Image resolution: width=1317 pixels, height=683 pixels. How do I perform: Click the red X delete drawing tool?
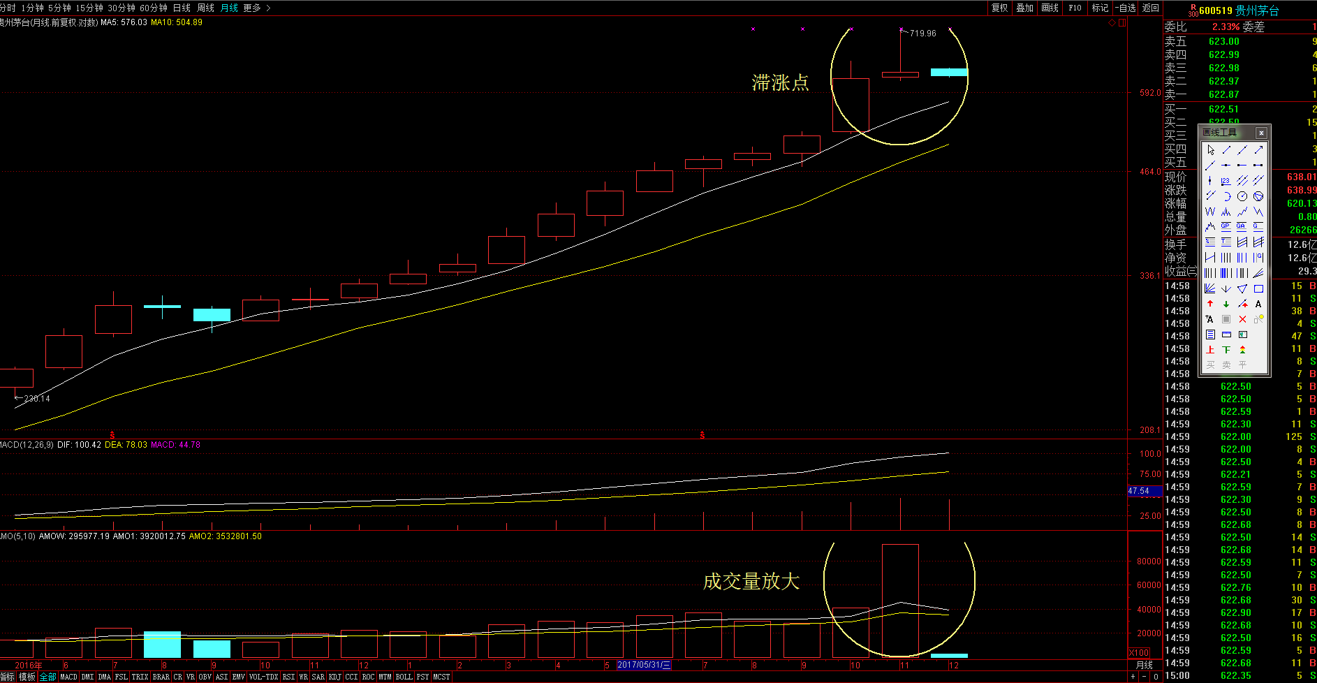(x=1242, y=319)
